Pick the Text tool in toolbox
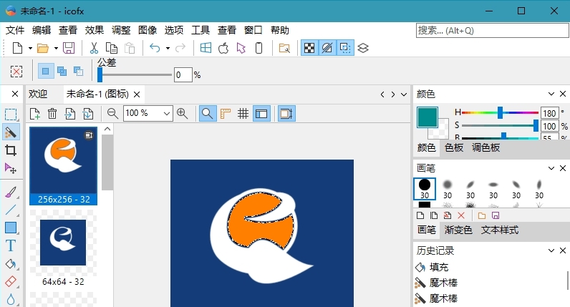This screenshot has width=570, height=307. pyautogui.click(x=11, y=245)
